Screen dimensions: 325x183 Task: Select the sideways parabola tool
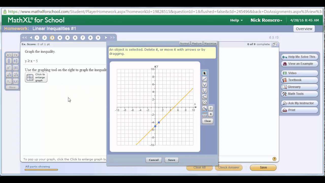click(x=204, y=97)
